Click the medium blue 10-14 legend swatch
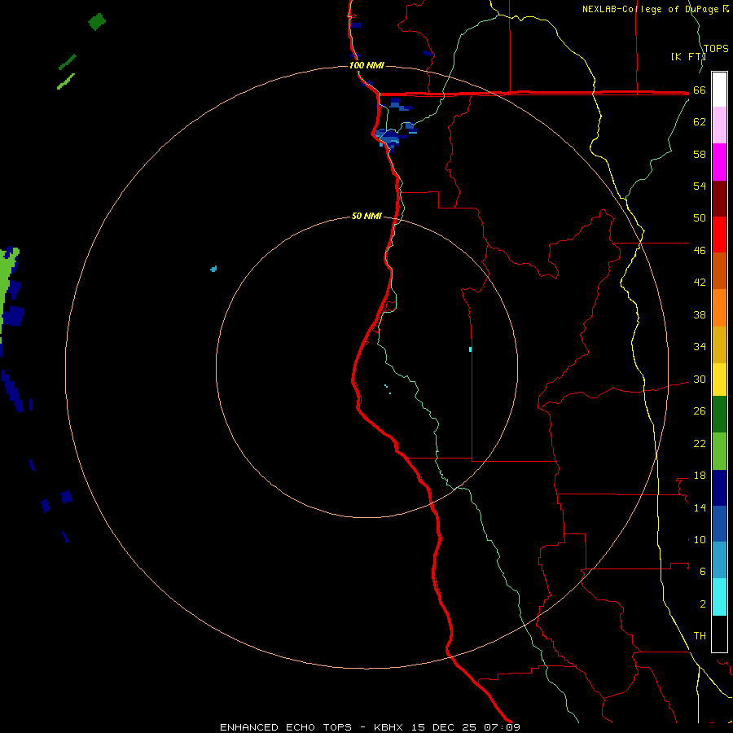The image size is (733, 733). click(x=719, y=524)
